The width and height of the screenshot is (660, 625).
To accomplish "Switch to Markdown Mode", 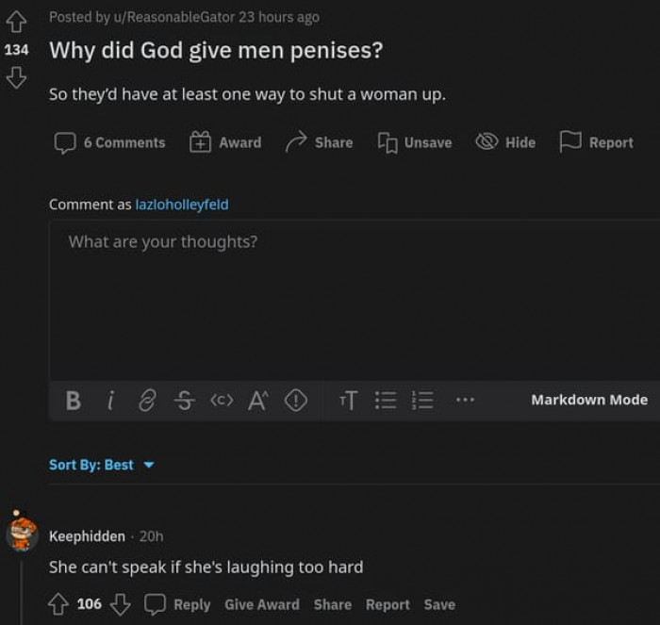I will point(588,400).
